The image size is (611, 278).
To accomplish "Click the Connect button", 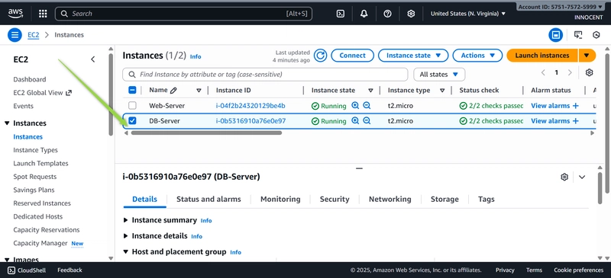I will 352,56.
